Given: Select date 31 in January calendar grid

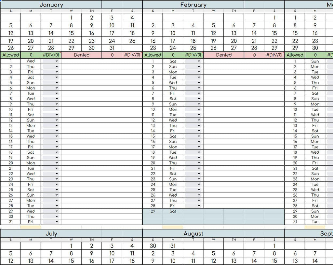Looking at the screenshot, I should (112, 48).
